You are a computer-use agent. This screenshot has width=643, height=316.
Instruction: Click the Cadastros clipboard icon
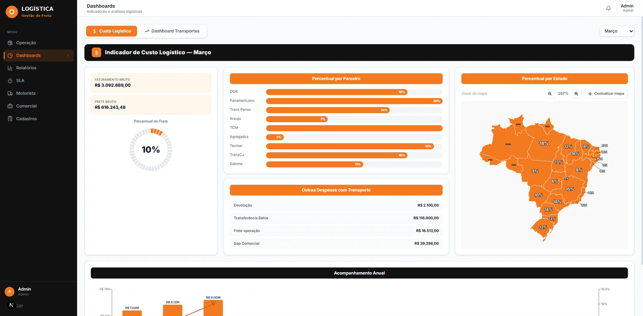click(10, 119)
